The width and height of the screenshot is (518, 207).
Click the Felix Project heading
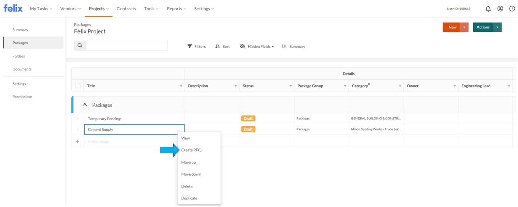tap(90, 32)
